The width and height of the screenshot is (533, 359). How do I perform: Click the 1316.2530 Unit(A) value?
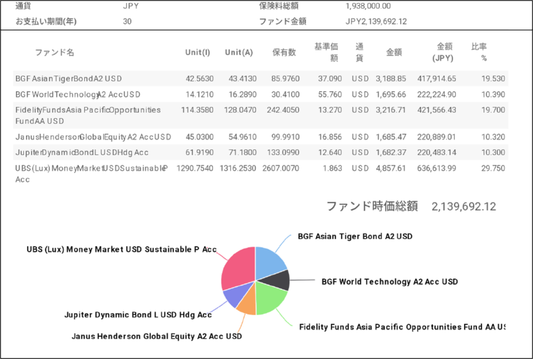click(238, 168)
